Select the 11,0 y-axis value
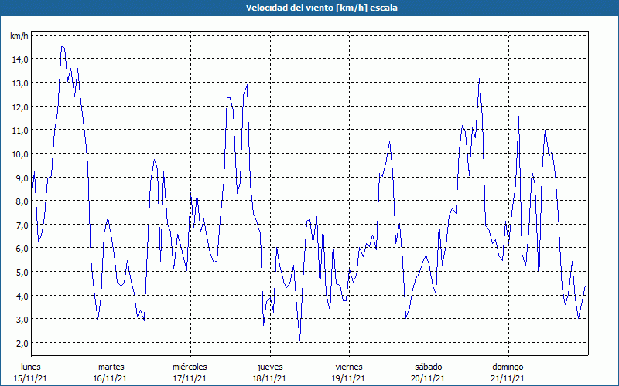 [20, 130]
